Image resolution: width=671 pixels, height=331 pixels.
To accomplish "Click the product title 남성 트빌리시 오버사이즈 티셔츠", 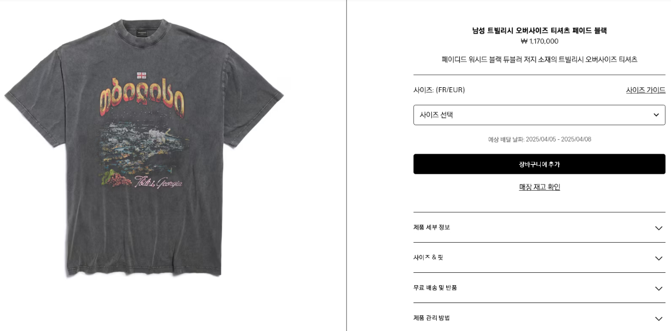I will (539, 31).
